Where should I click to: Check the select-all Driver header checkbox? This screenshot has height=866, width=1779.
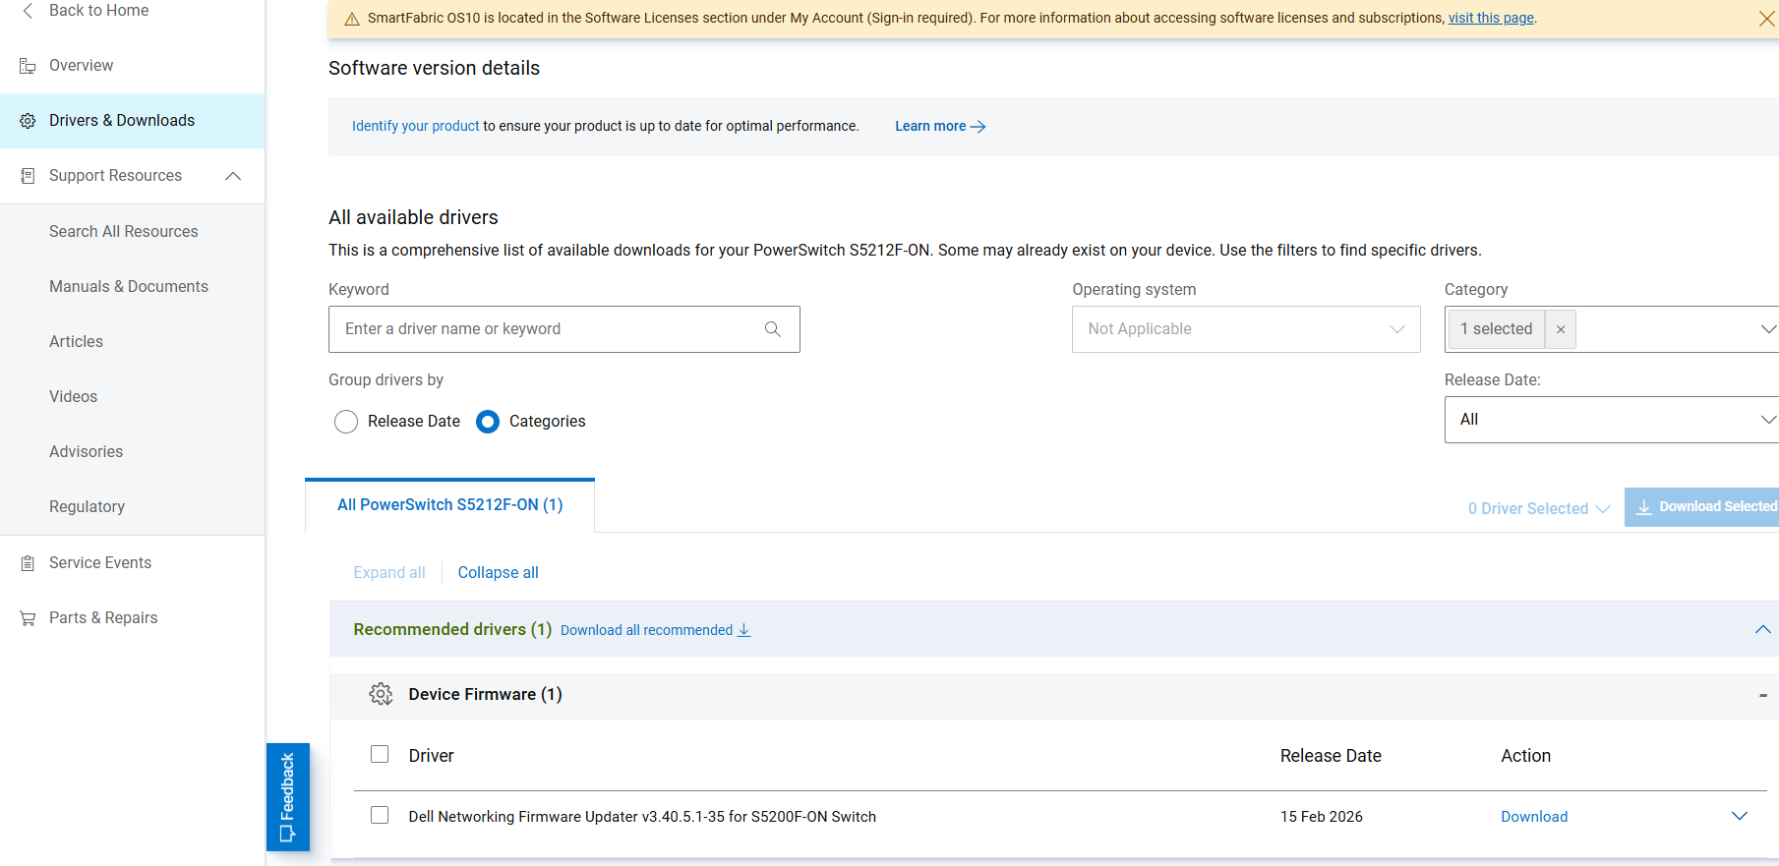click(380, 754)
